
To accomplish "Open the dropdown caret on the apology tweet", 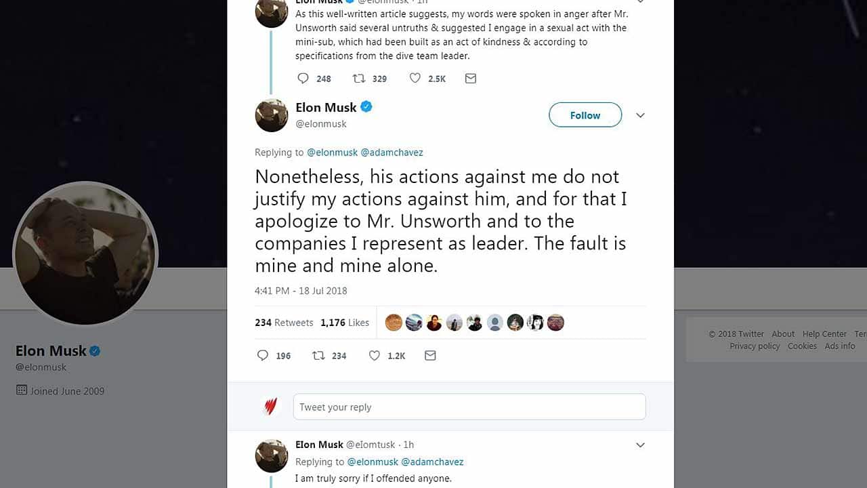I will tap(640, 115).
